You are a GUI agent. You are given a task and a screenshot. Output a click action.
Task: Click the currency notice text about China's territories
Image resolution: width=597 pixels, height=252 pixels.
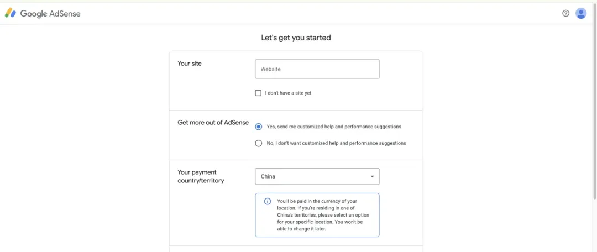pyautogui.click(x=320, y=215)
